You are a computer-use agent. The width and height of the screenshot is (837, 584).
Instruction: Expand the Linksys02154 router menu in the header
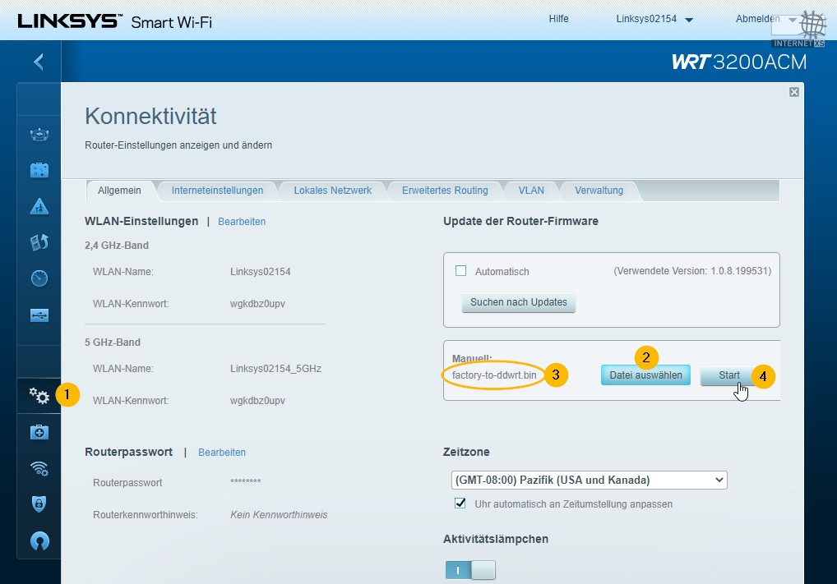click(654, 19)
